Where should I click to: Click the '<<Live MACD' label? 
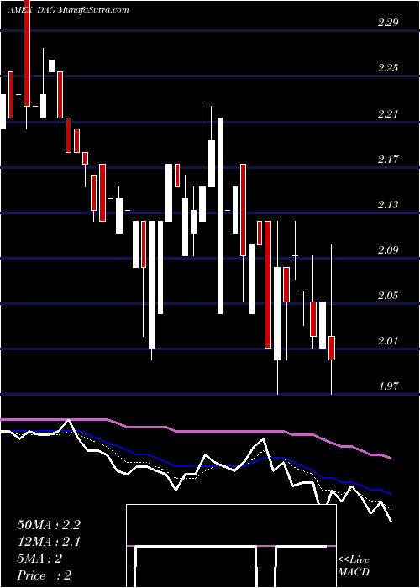pos(354,565)
